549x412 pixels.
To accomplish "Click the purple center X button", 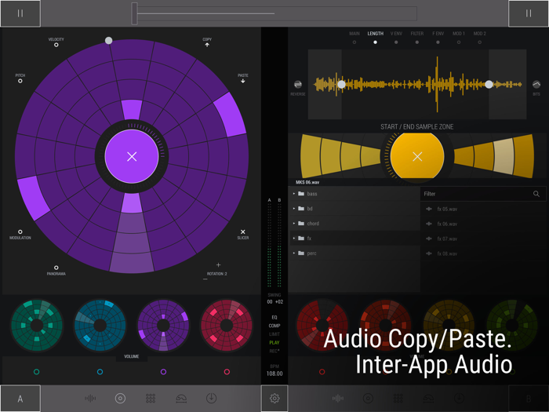I will coord(132,157).
